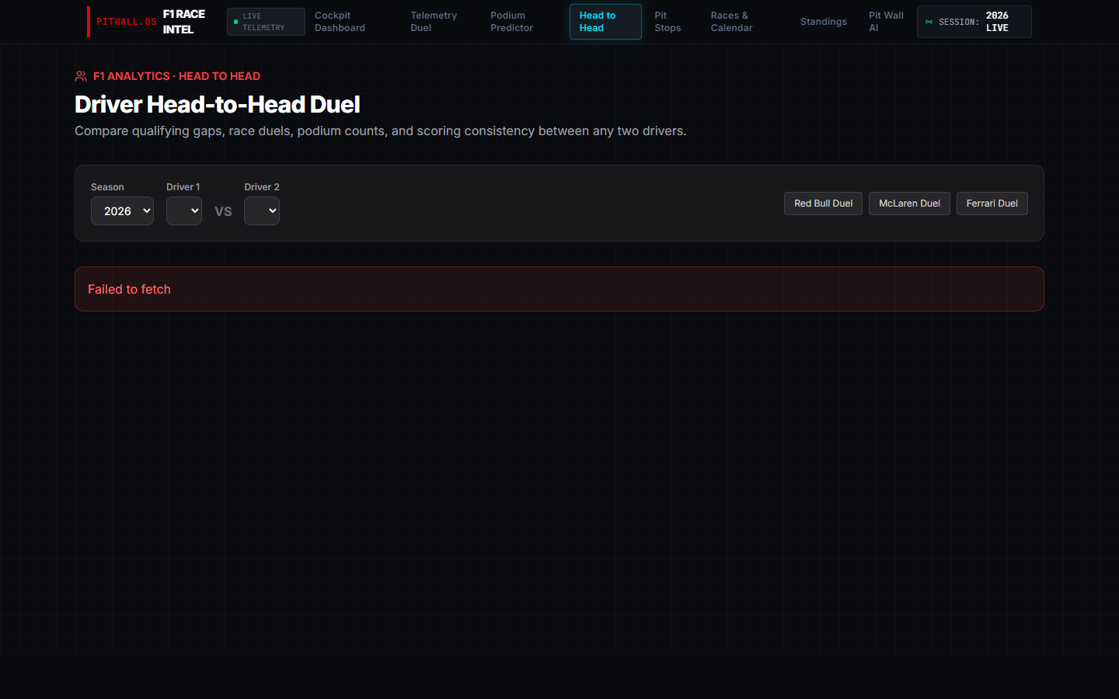The image size is (1119, 699).
Task: Open the Driver 1 dropdown
Action: [184, 211]
